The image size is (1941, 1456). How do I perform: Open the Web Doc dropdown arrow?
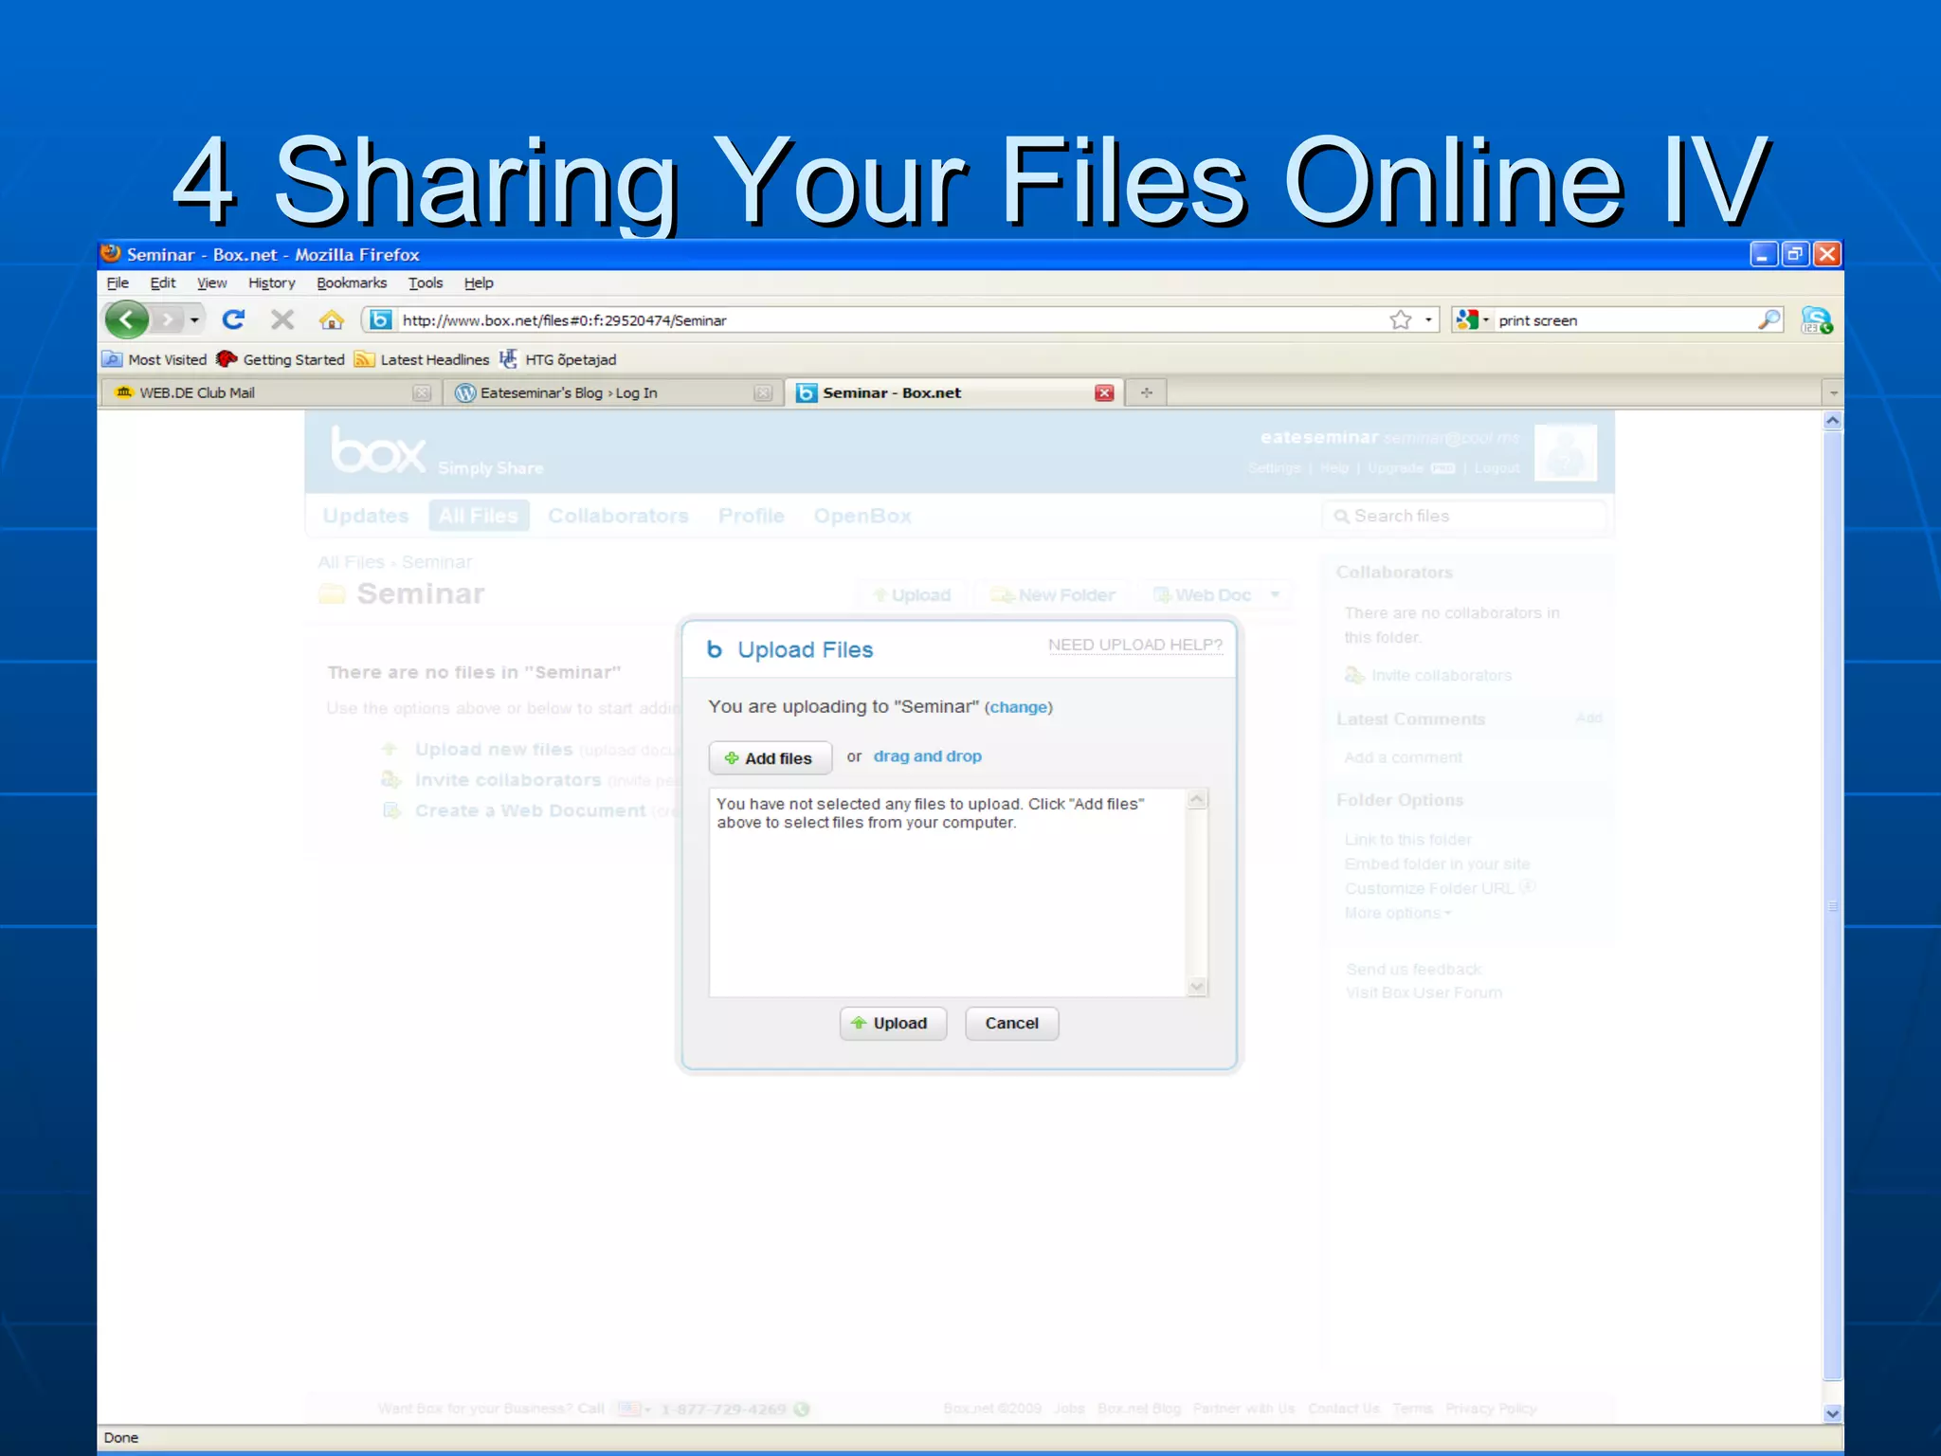pos(1276,594)
